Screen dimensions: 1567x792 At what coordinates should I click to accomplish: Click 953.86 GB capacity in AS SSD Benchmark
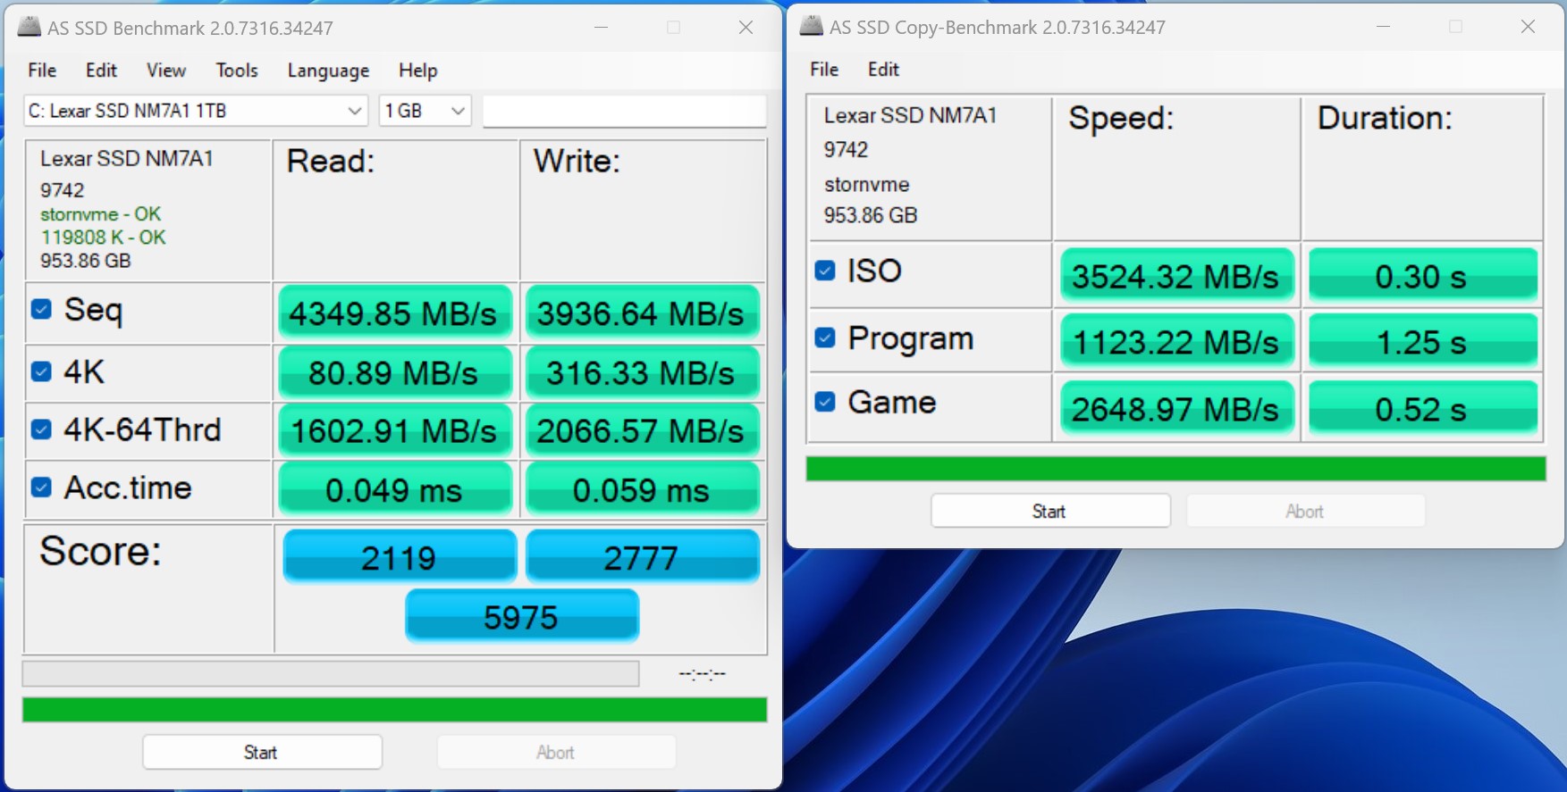86,261
